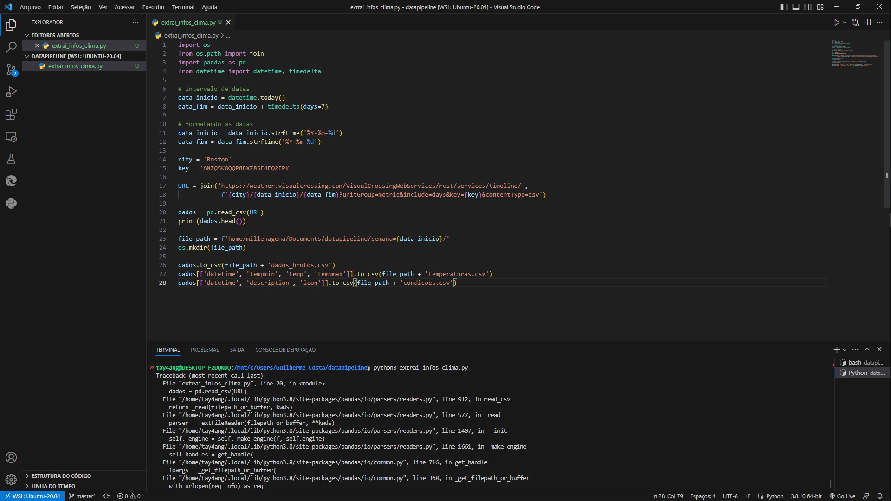891x501 pixels.
Task: Open the Ver menu
Action: tap(103, 7)
